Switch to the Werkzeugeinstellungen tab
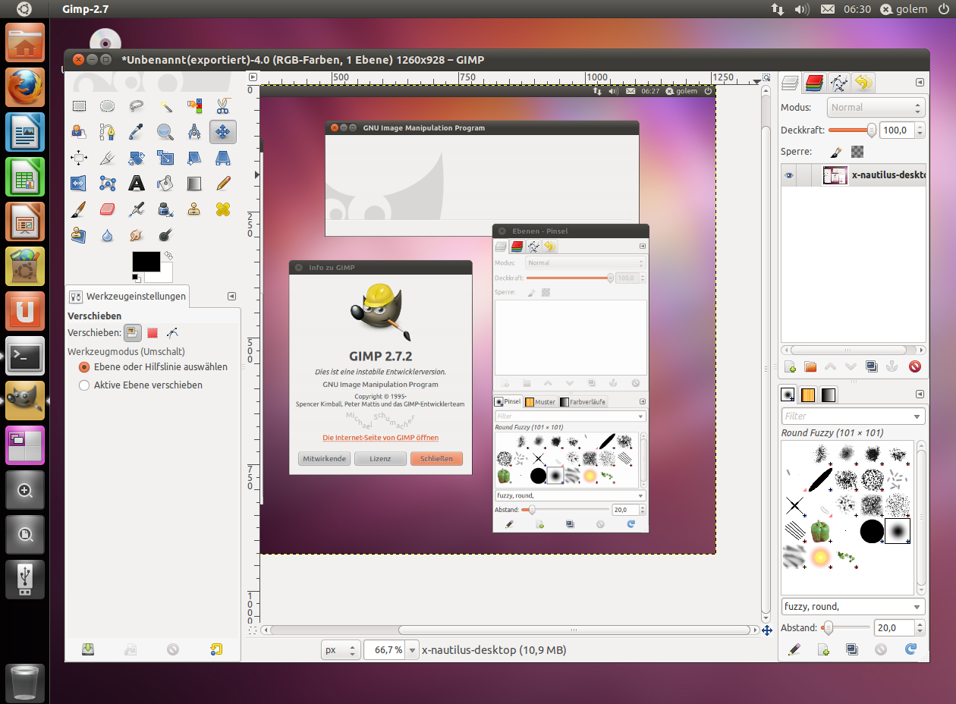 tap(127, 297)
